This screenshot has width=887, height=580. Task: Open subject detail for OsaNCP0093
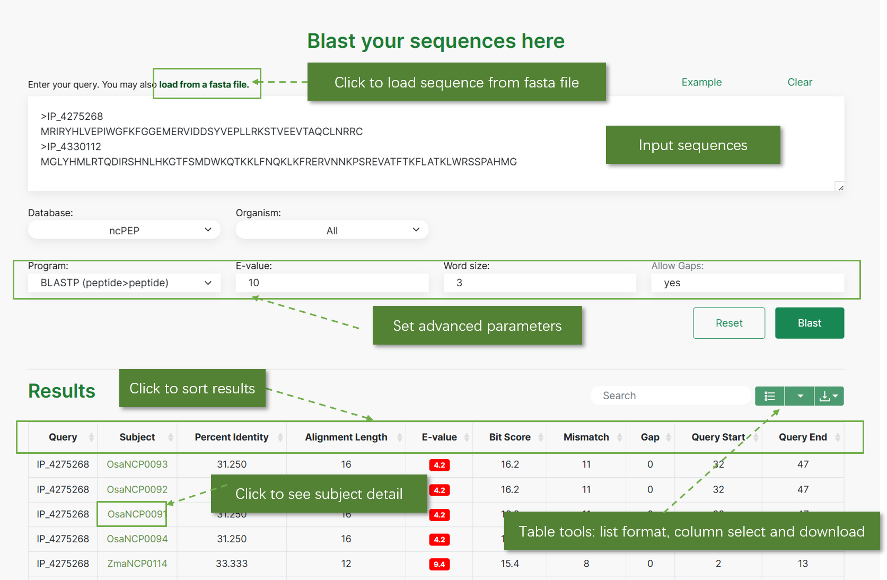137,464
